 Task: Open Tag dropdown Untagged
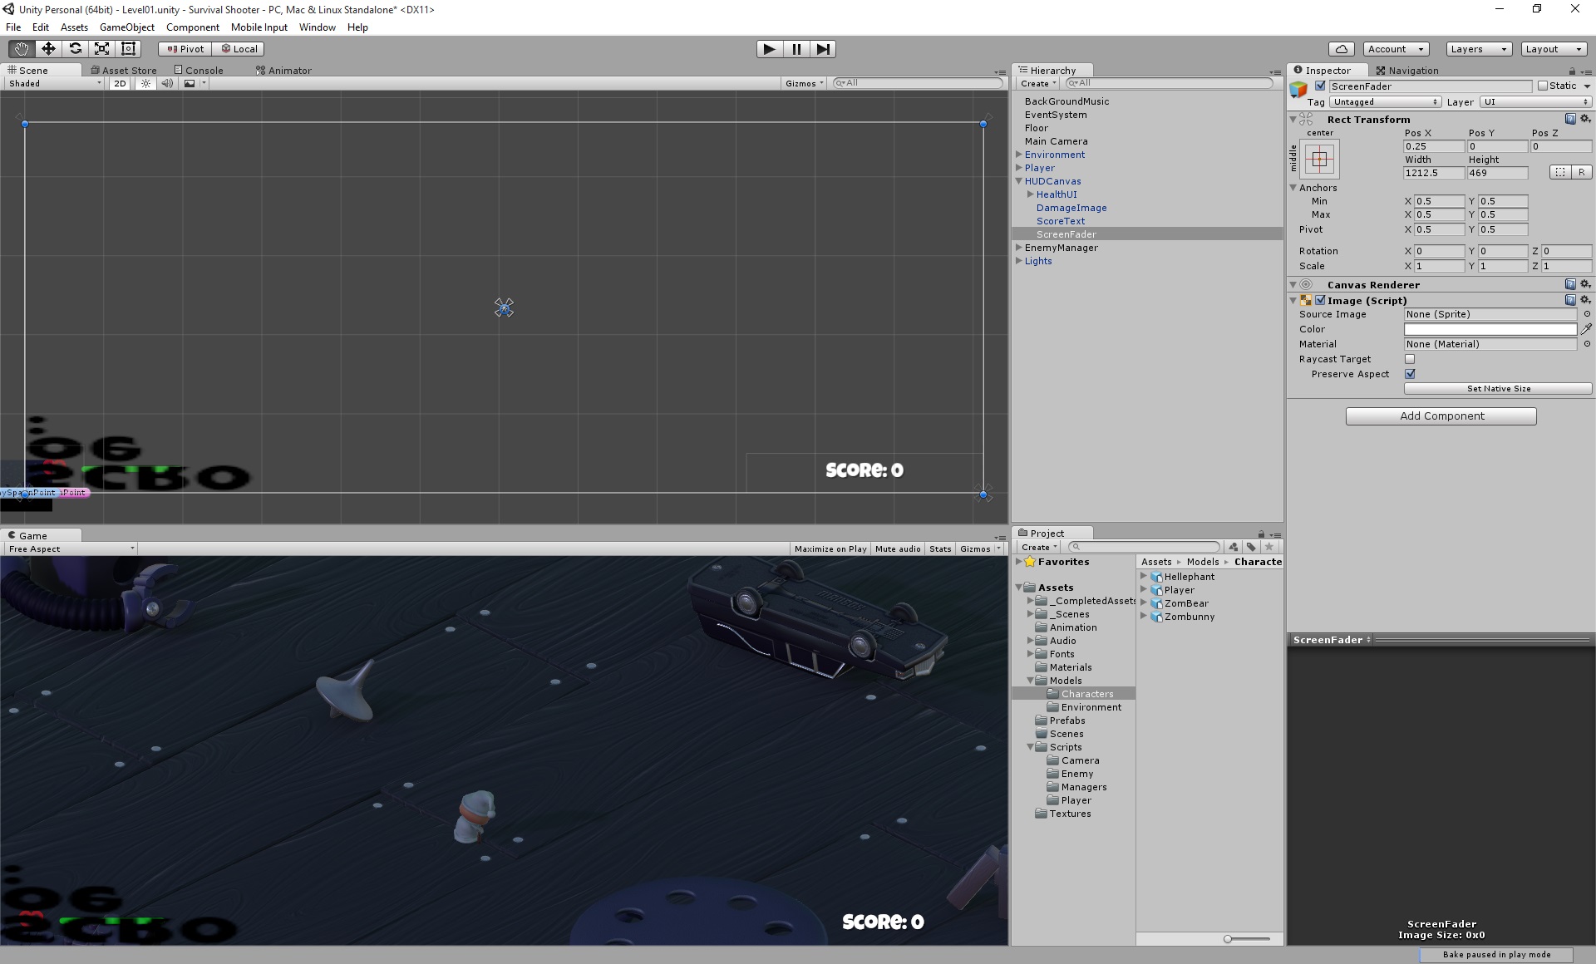pos(1385,102)
